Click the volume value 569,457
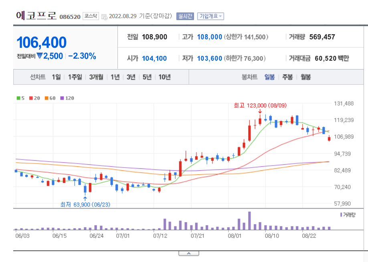Viewport: 368px width, 262px height. point(322,37)
